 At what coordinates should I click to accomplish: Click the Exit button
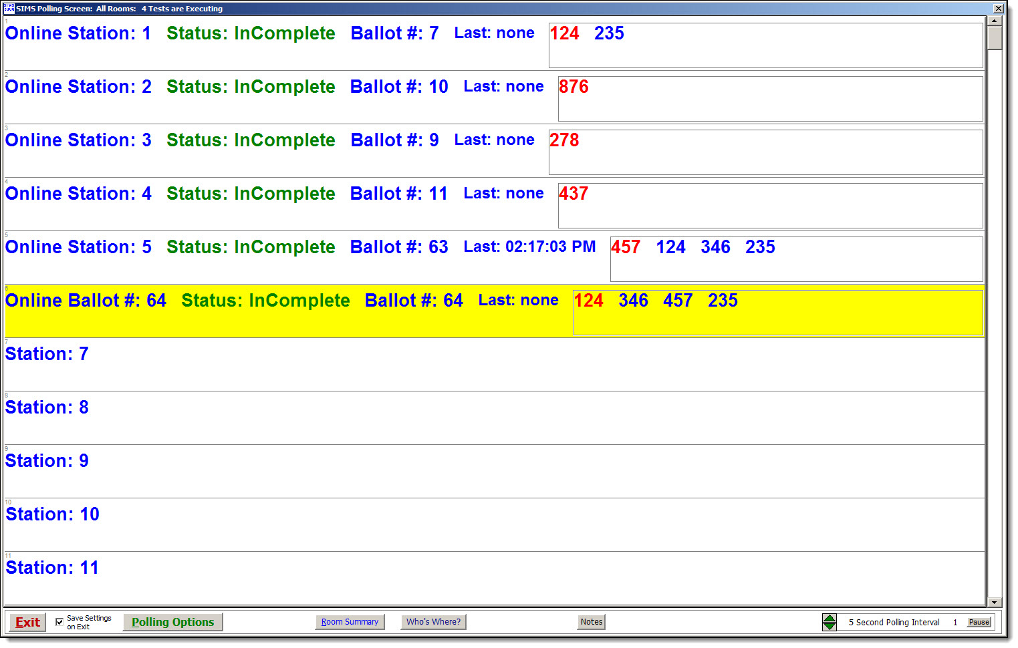click(x=27, y=622)
